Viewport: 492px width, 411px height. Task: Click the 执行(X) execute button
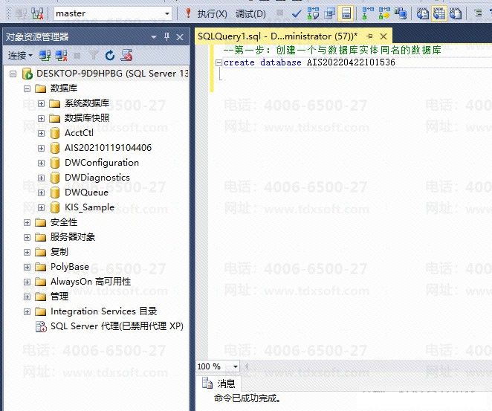207,13
